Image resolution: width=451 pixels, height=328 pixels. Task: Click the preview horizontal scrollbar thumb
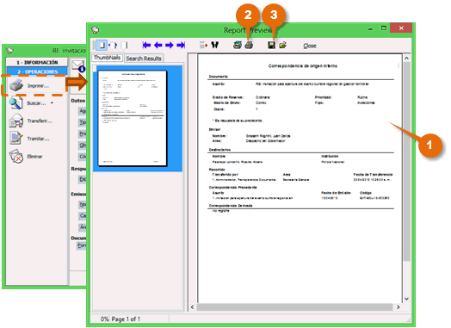pos(294,307)
